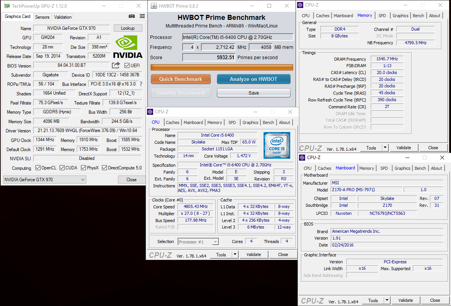Viewport: 451px width, 306px height.
Task: Click the GPU-Z Lookup button
Action: click(x=128, y=28)
